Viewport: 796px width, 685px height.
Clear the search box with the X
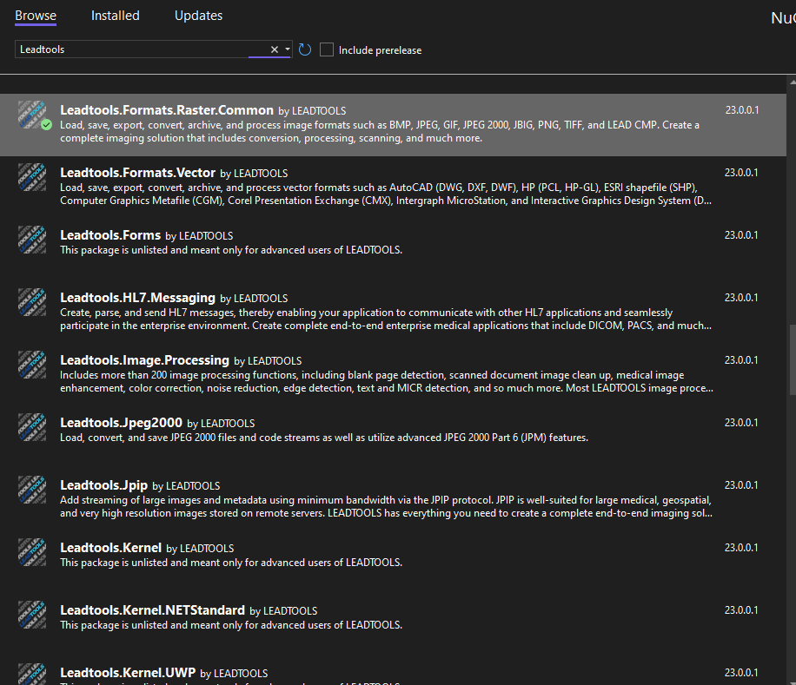274,49
